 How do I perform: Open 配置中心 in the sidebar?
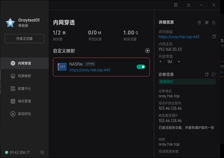[x=24, y=88]
